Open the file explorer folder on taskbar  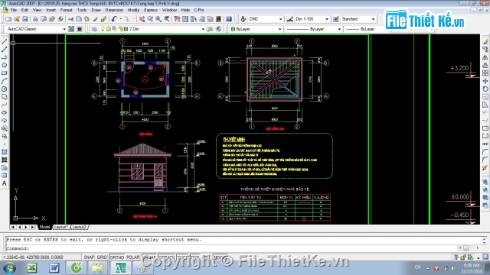tap(97, 268)
